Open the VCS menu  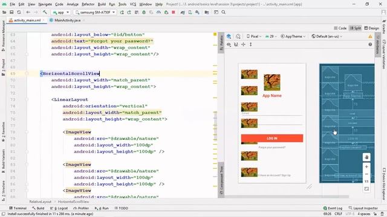[133, 4]
